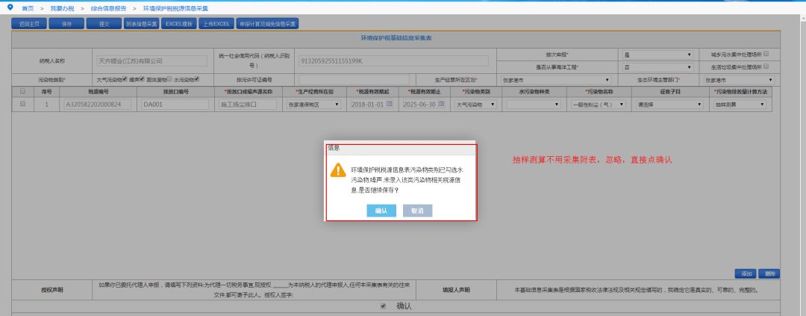Click the 附表信息采集 toolbar button
The width and height of the screenshot is (806, 316).
(141, 24)
